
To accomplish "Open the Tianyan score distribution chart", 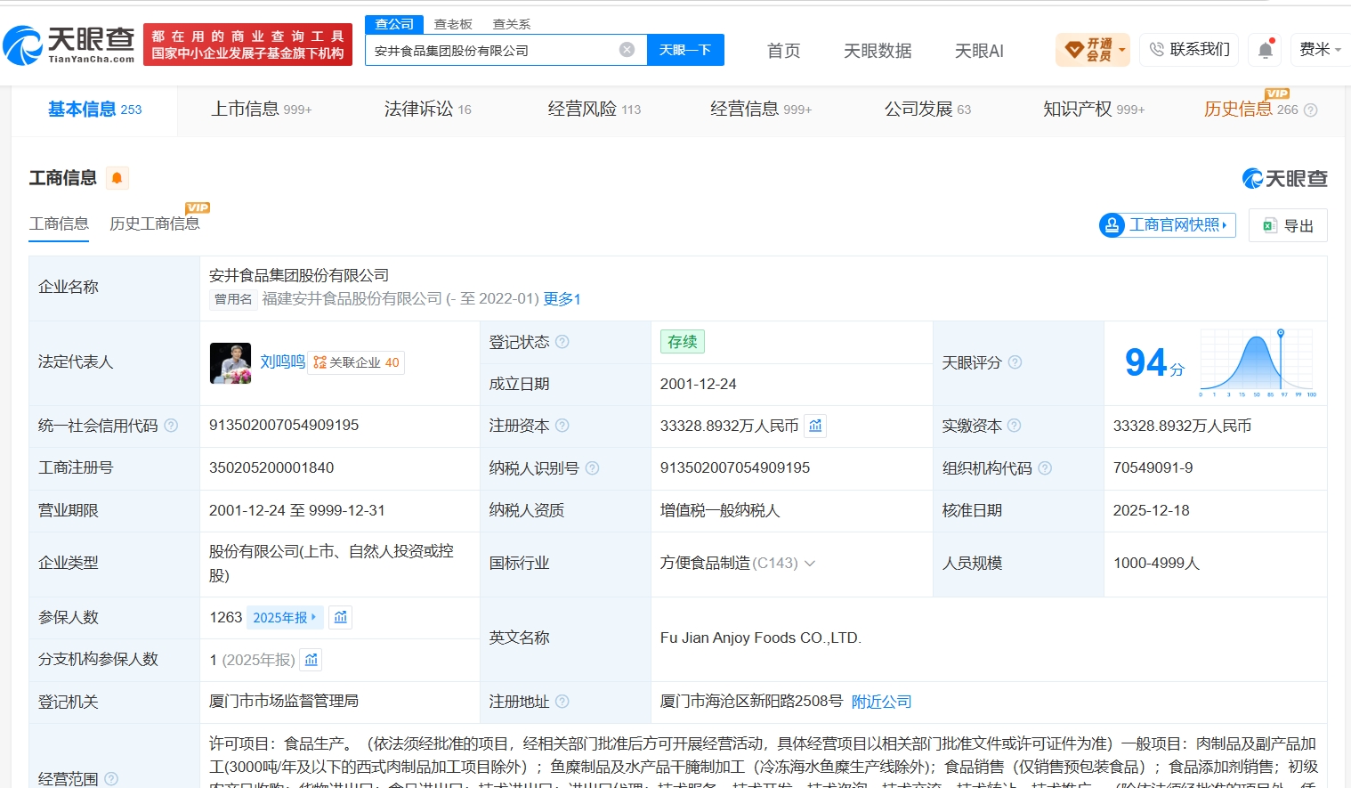I will point(1258,362).
